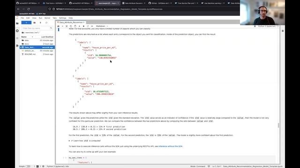
Task: Open the File menu
Action: [x=22, y=18]
